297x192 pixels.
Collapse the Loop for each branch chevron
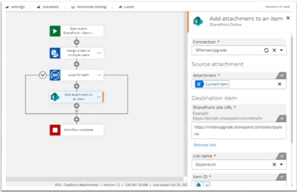(x=43, y=75)
